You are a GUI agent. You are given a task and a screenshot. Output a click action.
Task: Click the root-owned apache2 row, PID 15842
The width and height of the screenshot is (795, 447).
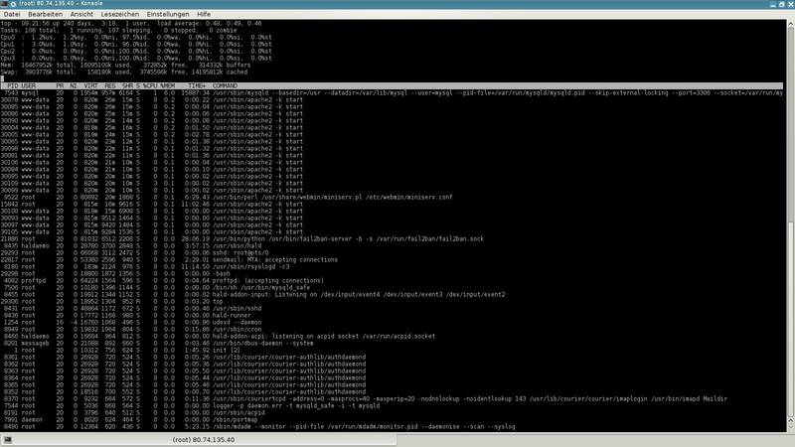click(152, 205)
